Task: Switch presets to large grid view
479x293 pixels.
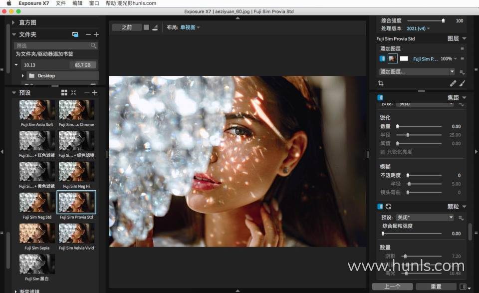Action: pyautogui.click(x=64, y=92)
